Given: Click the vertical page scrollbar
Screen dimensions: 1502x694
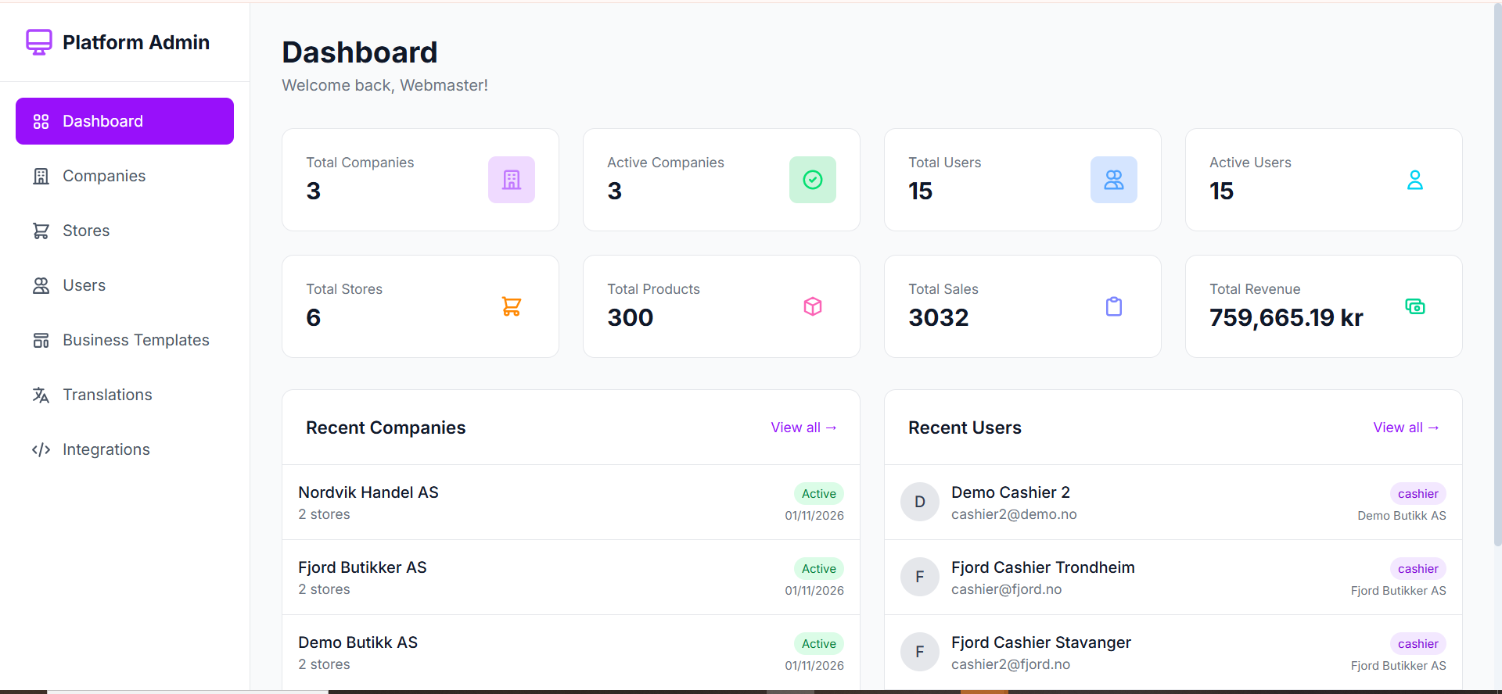Looking at the screenshot, I should tap(1497, 274).
